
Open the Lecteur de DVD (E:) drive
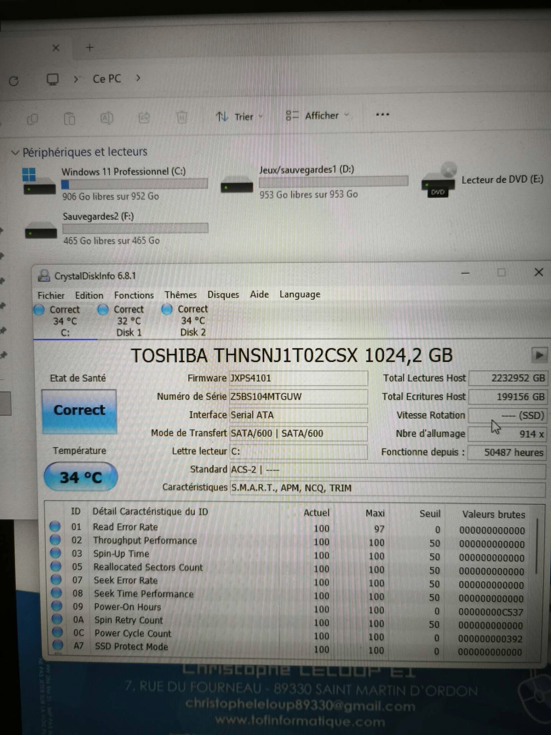(482, 183)
